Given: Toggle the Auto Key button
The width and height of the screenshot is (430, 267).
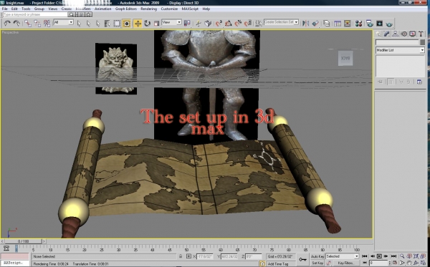Looking at the screenshot, I should coord(317,256).
